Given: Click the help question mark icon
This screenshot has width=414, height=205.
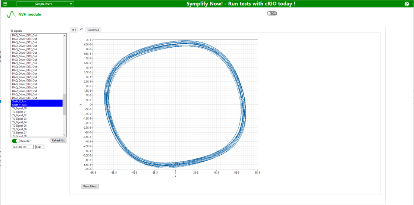Looking at the screenshot, I should (x=407, y=4).
